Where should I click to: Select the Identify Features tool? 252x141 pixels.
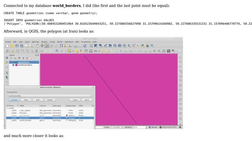57,51
